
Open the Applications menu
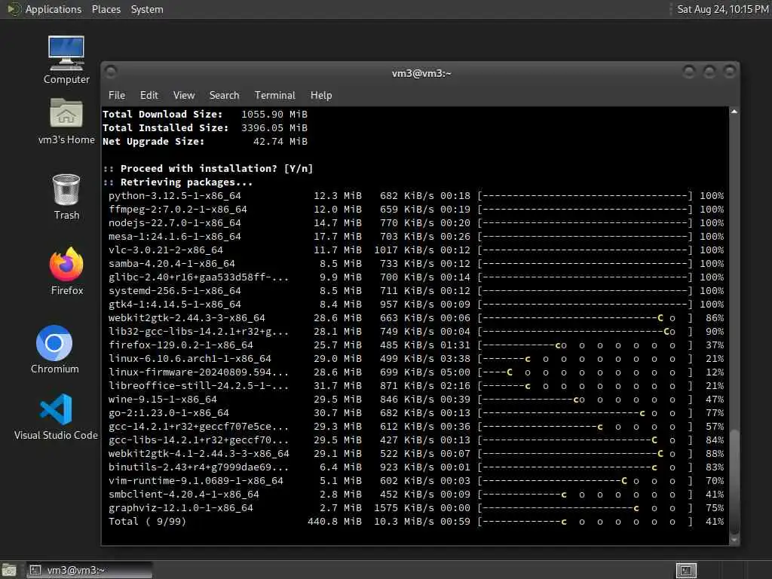point(54,9)
